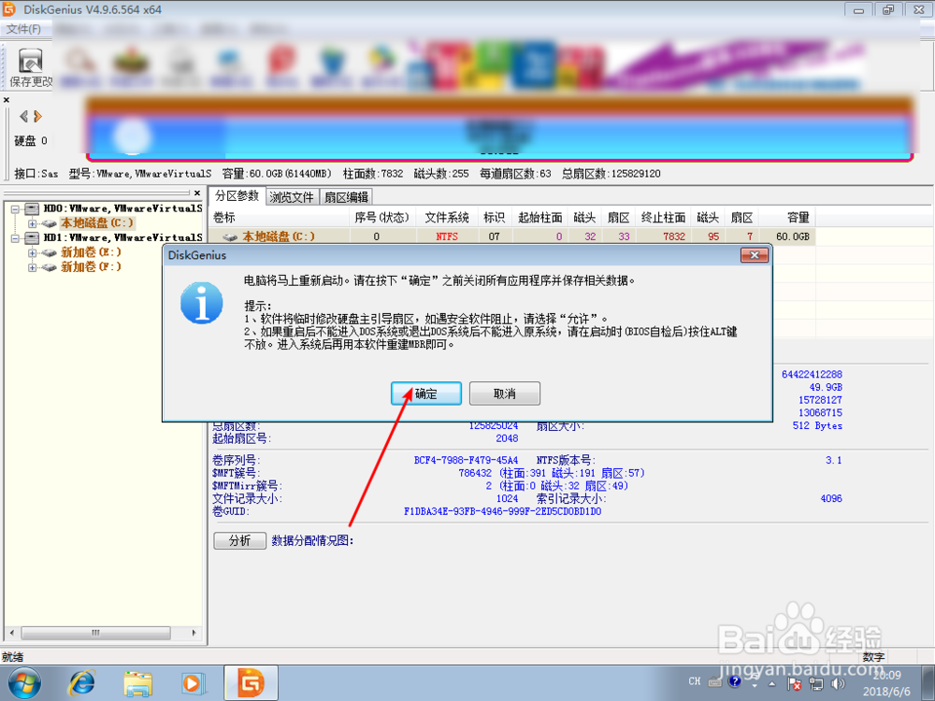The image size is (935, 701).
Task: Click the volume speaker tray icon
Action: coord(838,684)
